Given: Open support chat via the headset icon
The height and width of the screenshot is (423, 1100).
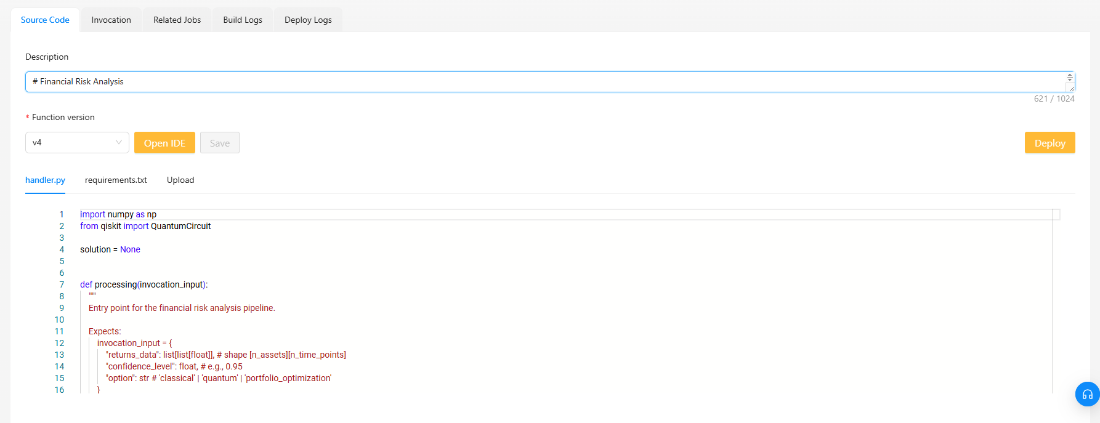Looking at the screenshot, I should point(1086,394).
